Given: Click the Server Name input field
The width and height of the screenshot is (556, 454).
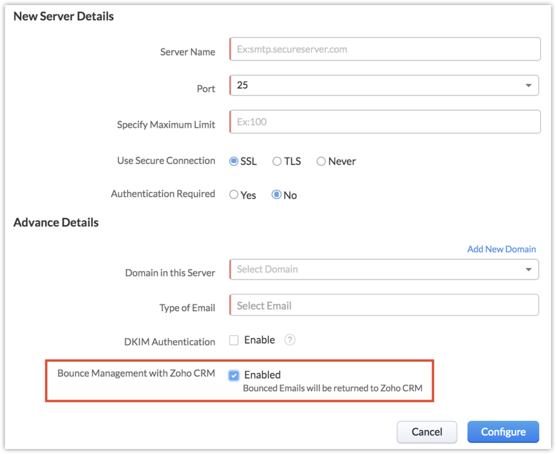Looking at the screenshot, I should (x=385, y=49).
